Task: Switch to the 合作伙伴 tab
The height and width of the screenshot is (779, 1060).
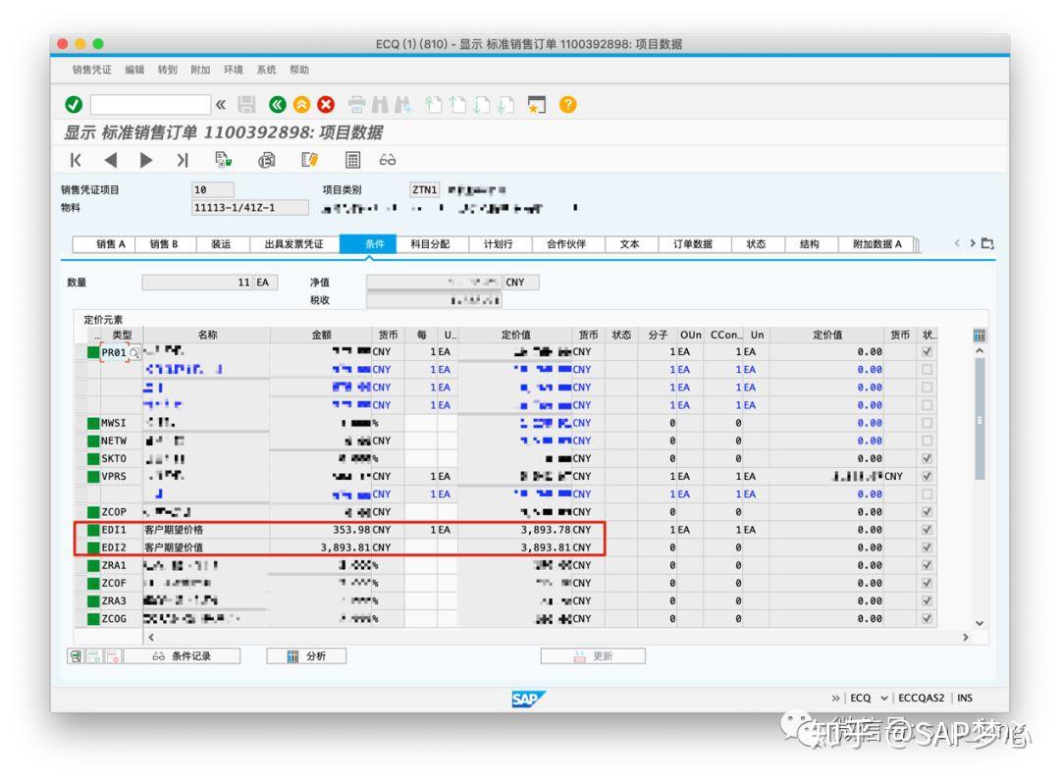Action: pos(566,244)
